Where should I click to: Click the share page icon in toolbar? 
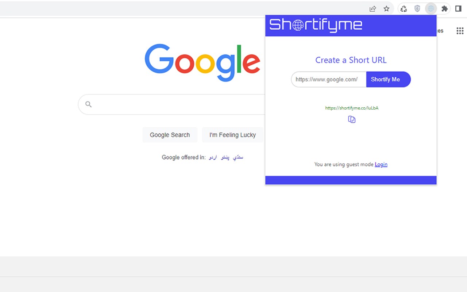373,9
